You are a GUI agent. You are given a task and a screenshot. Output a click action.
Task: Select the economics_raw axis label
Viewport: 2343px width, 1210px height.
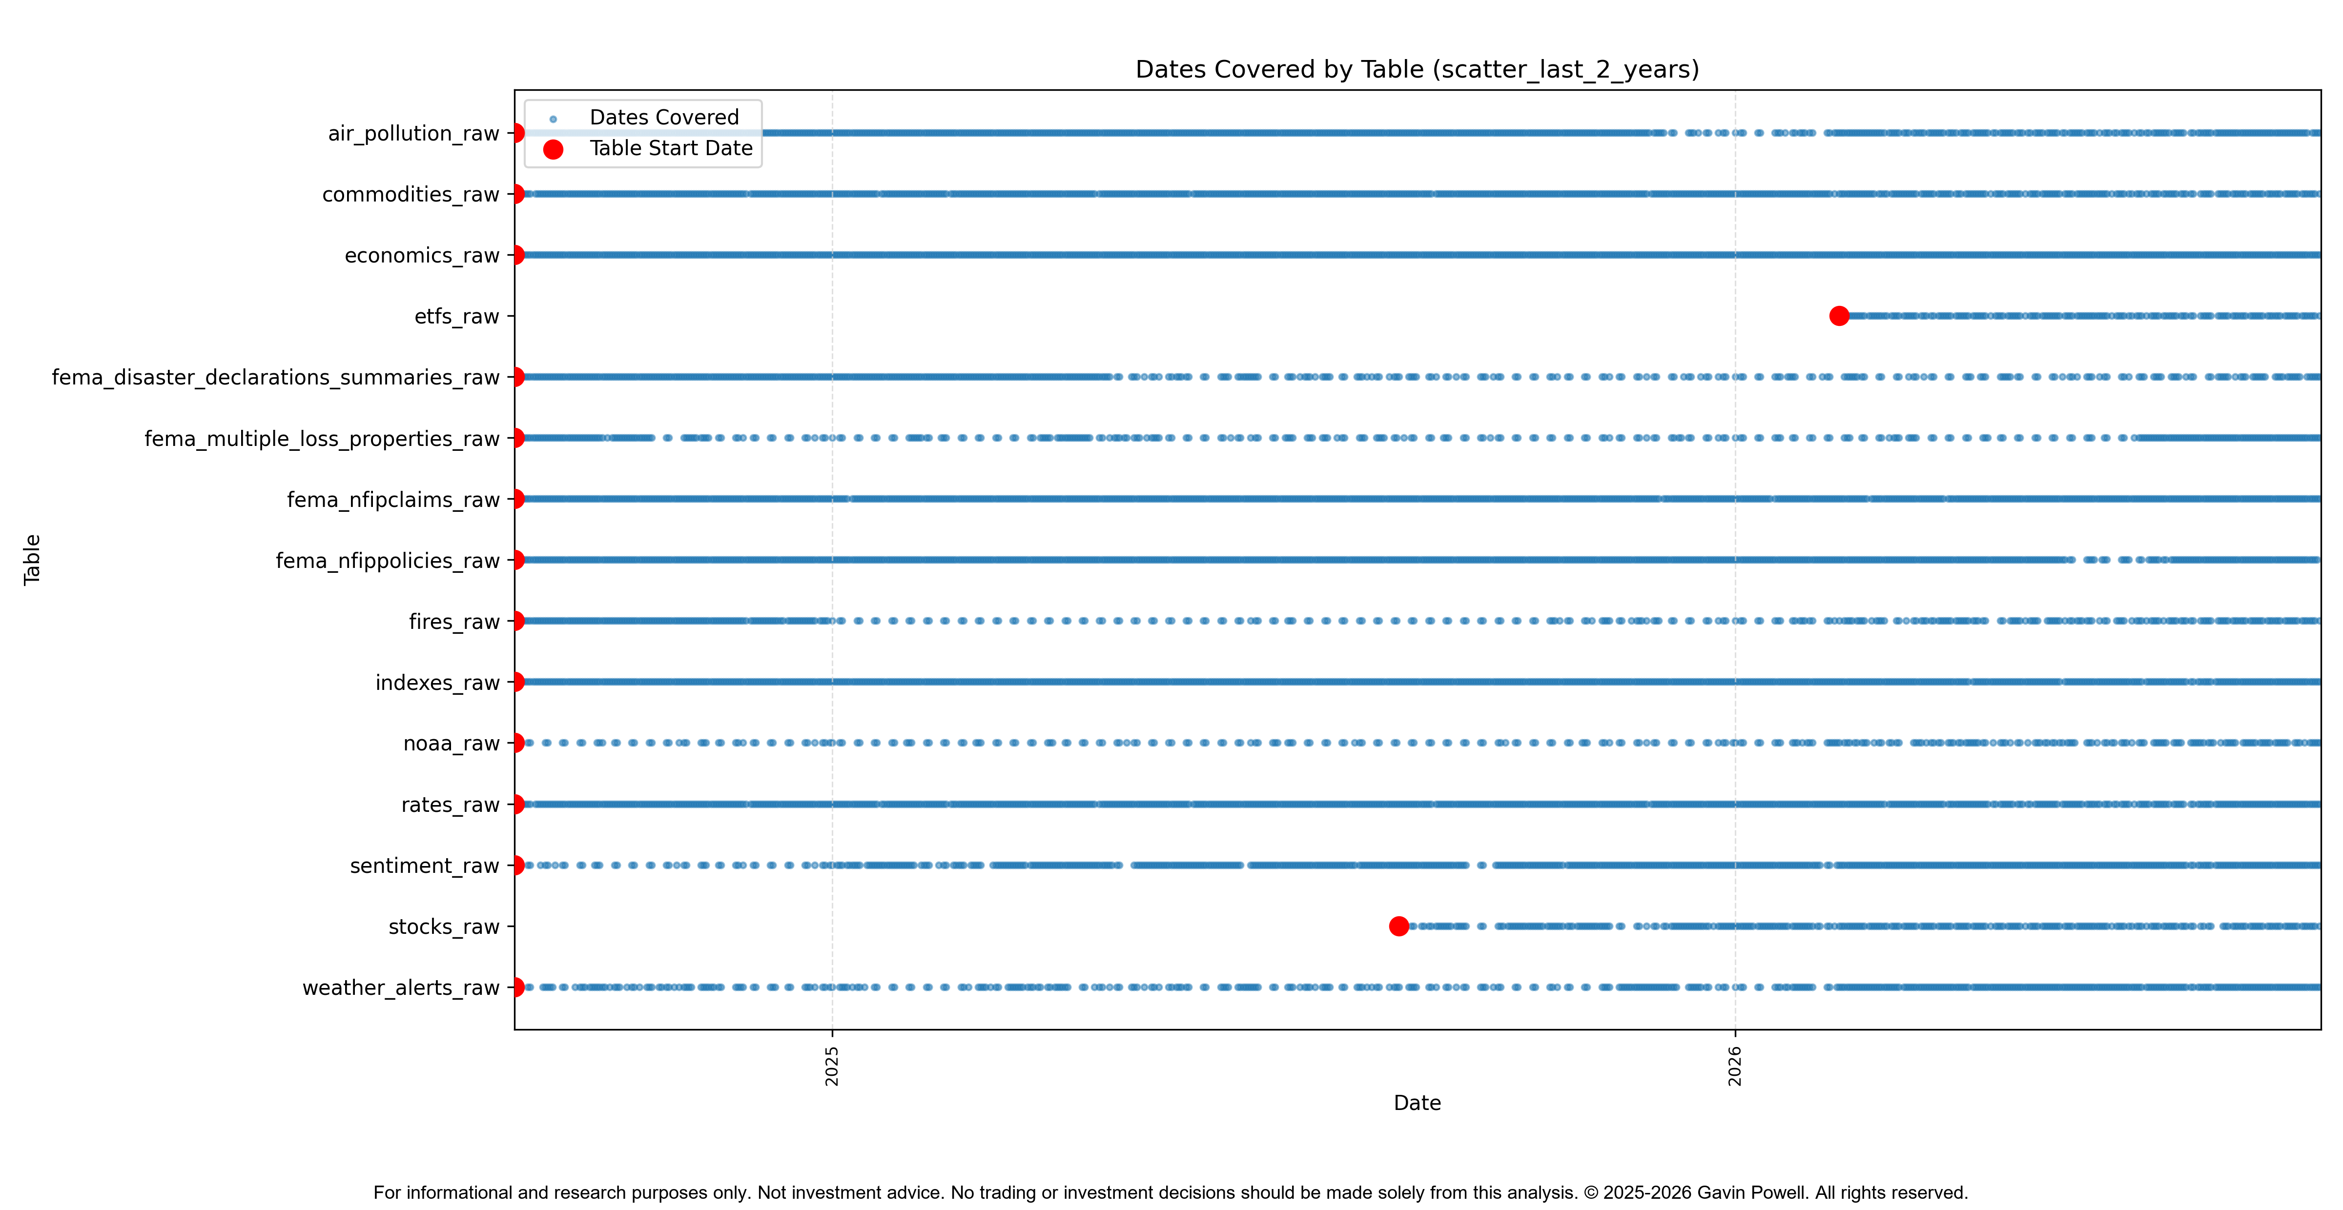pyautogui.click(x=422, y=256)
